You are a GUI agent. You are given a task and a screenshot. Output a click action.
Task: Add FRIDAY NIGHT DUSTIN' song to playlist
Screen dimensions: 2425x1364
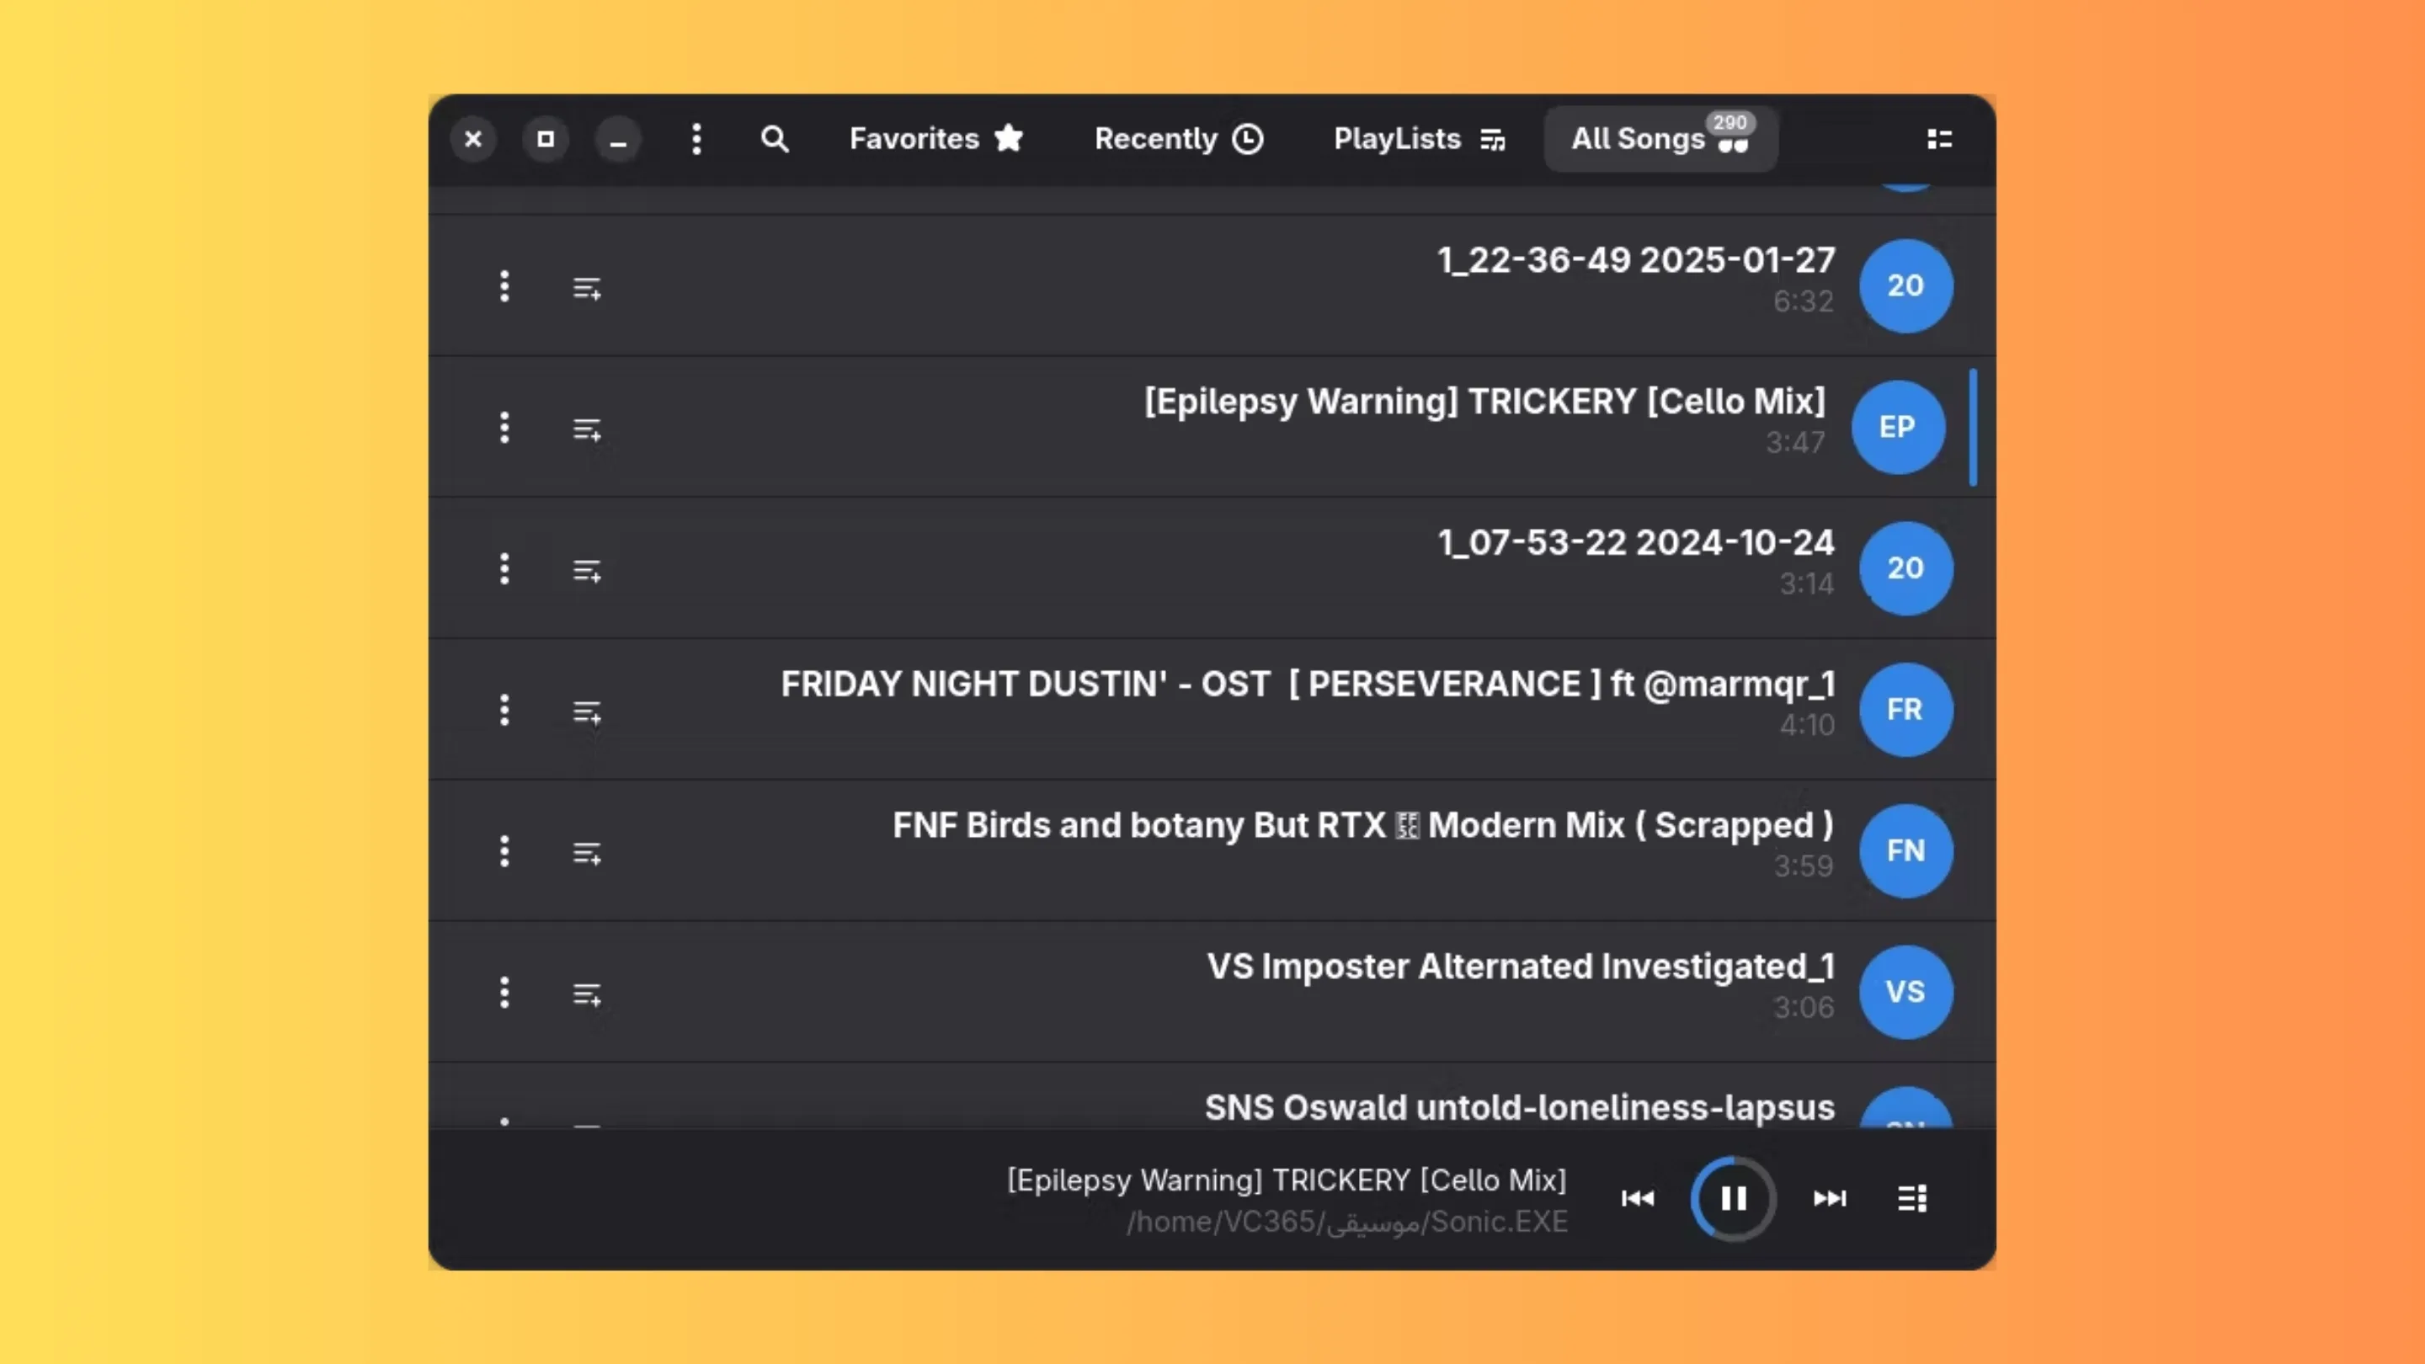[588, 711]
